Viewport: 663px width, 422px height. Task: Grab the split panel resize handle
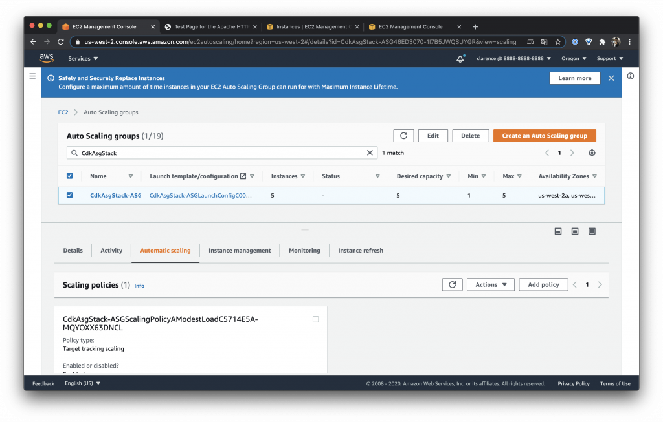305,230
